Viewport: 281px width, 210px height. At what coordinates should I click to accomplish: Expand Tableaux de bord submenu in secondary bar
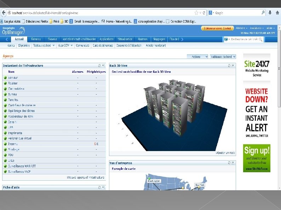click(53, 46)
